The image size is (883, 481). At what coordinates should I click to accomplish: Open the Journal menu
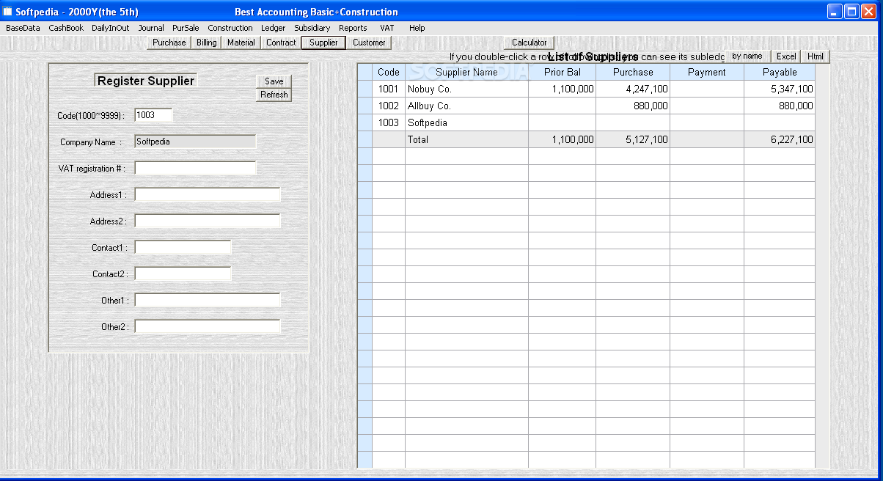(151, 28)
